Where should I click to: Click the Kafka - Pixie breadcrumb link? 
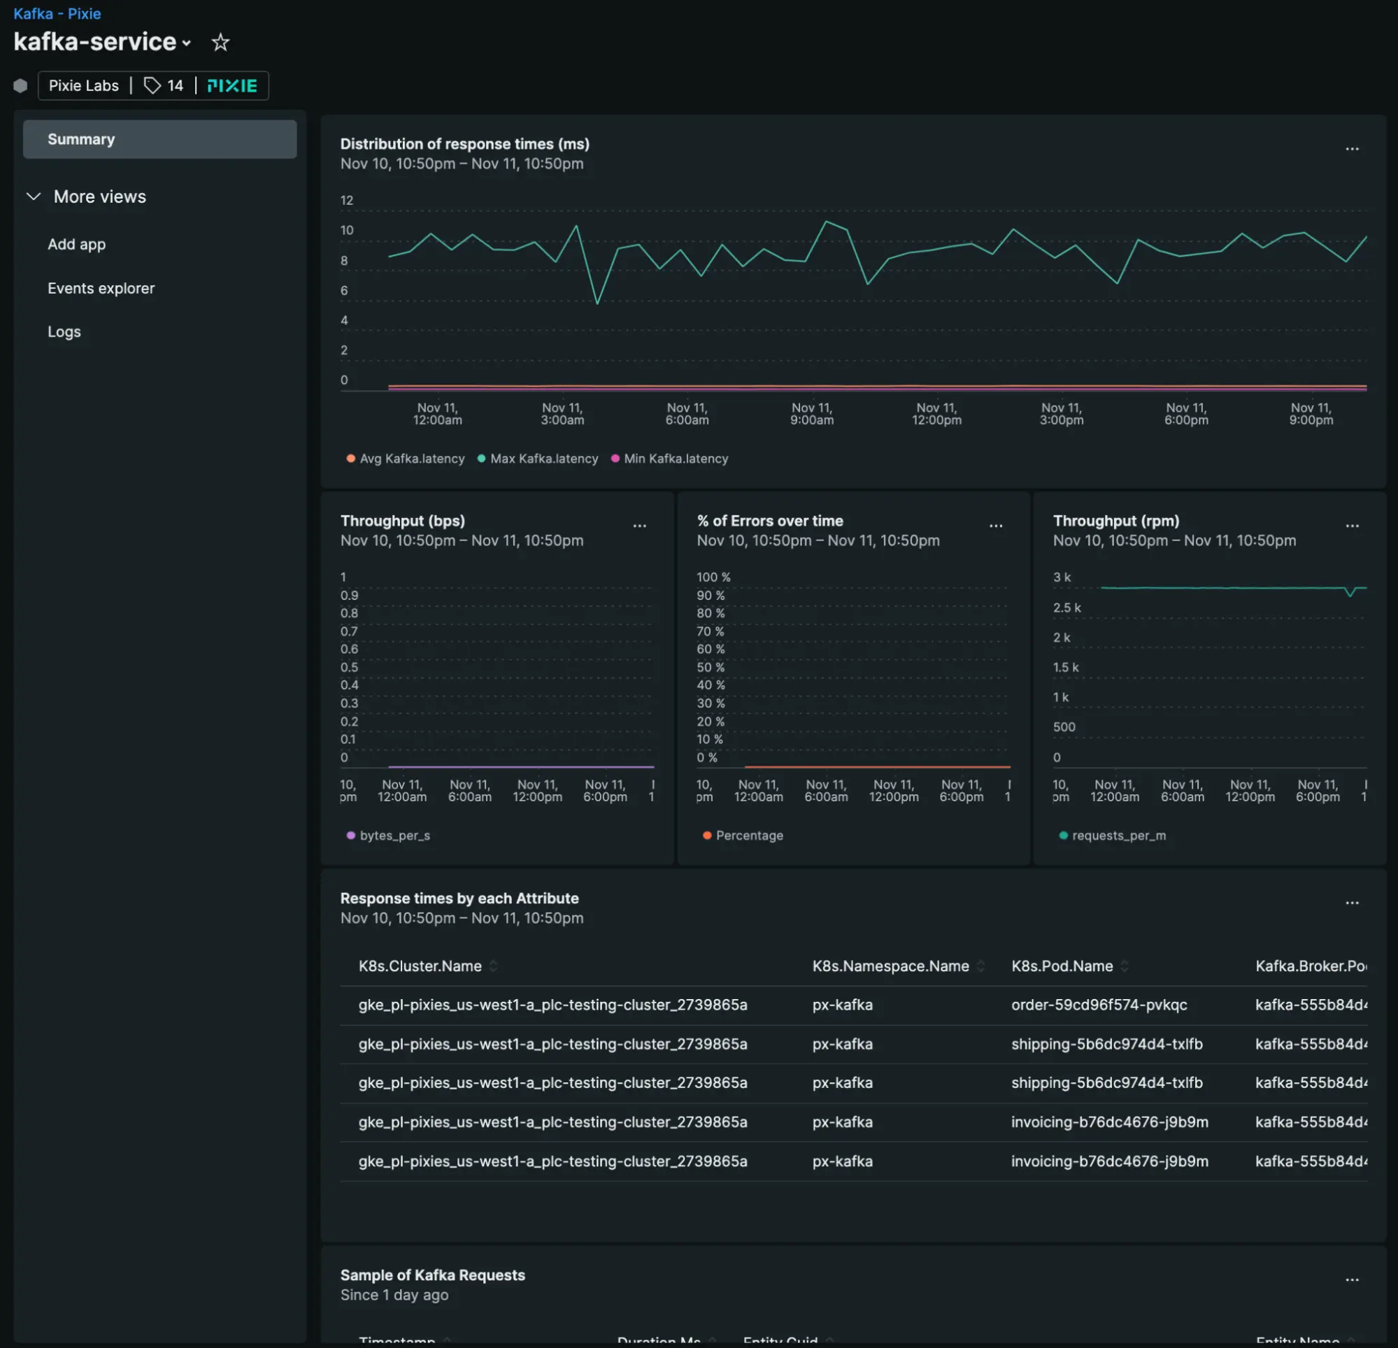tap(57, 13)
